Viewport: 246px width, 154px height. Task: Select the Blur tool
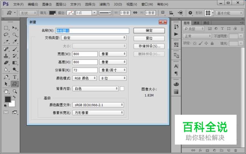(6, 69)
